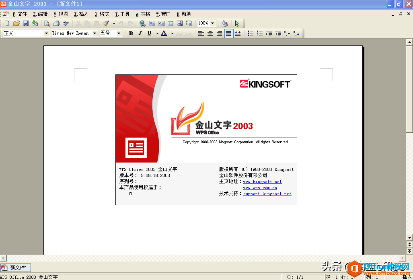413x280 pixels.
Task: Open the paragraph style dropdown 正文
Action: pyautogui.click(x=47, y=33)
